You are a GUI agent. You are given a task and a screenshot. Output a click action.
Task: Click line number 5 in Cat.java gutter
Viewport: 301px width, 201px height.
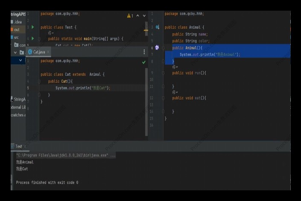[x=28, y=88]
